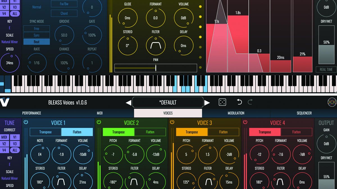This screenshot has width=337, height=189.
Task: Open the *DEFAULT preset selector
Action: coord(168,102)
